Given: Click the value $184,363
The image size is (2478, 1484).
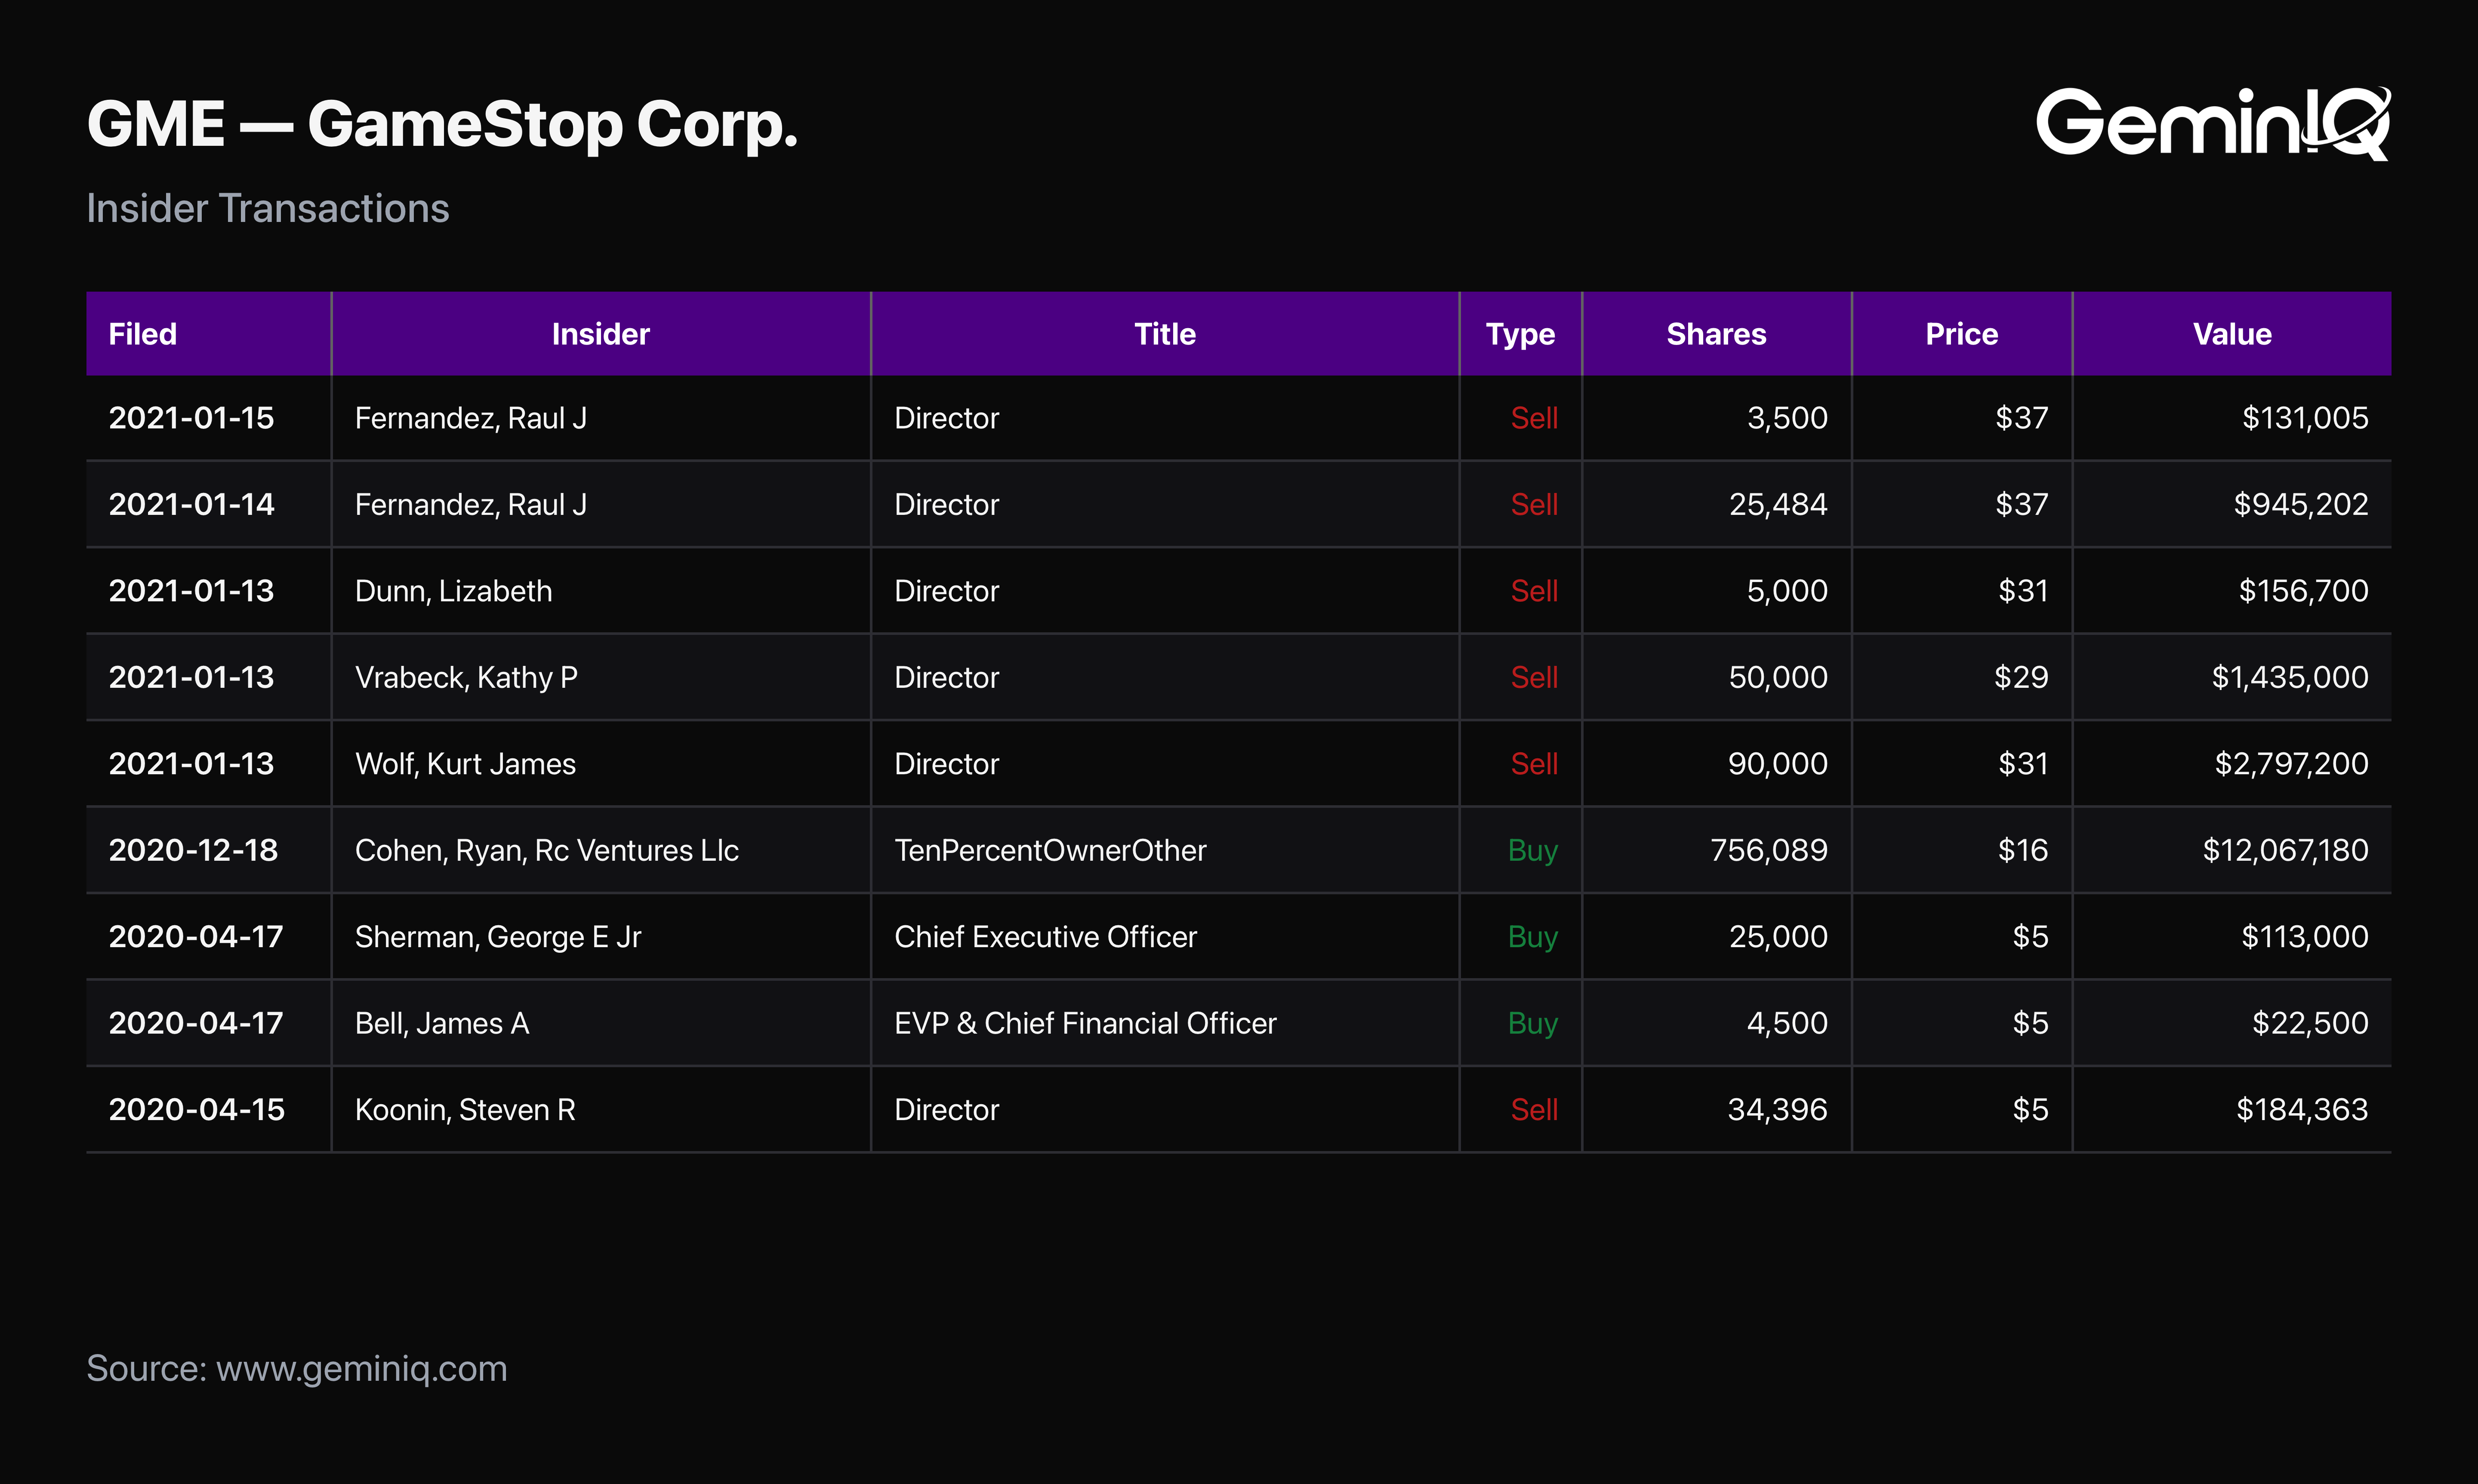Looking at the screenshot, I should coord(2302,1110).
